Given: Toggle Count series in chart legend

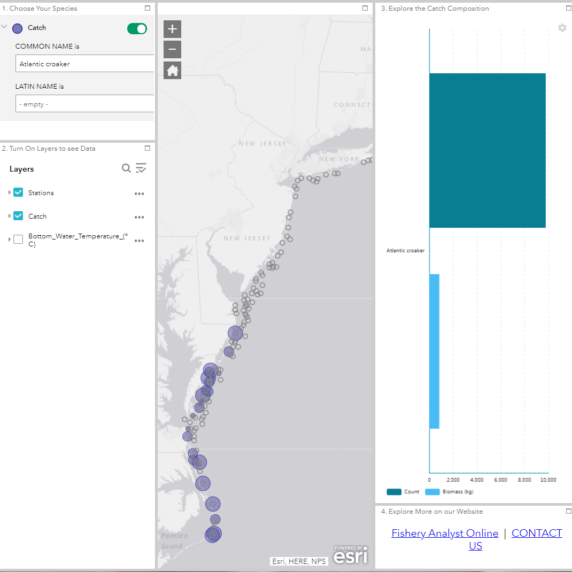Looking at the screenshot, I should pyautogui.click(x=403, y=492).
